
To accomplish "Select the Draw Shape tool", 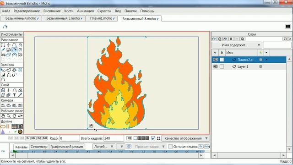I will [9, 50].
